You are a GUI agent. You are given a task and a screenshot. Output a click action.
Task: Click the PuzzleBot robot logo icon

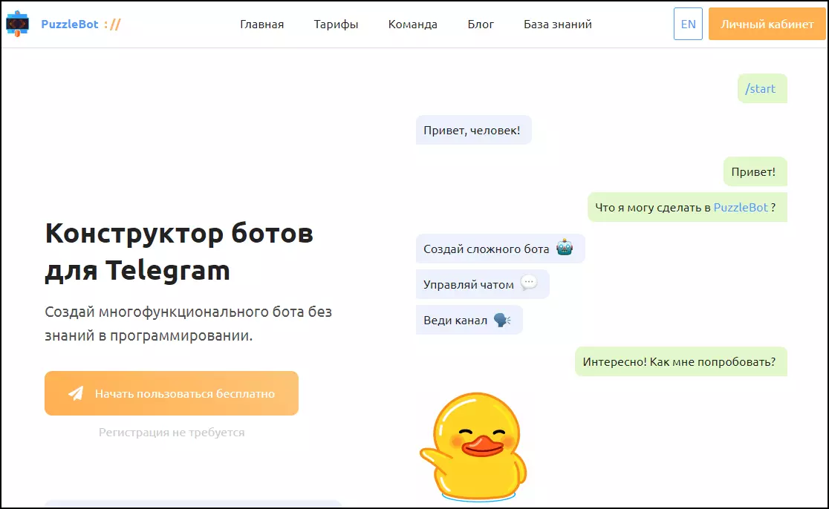coord(17,24)
